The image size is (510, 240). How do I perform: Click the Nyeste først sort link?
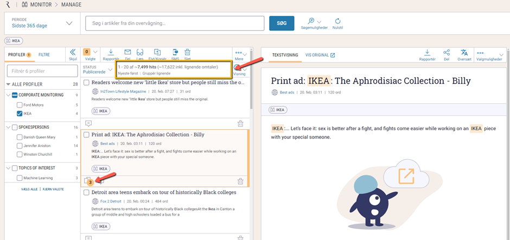pos(128,74)
